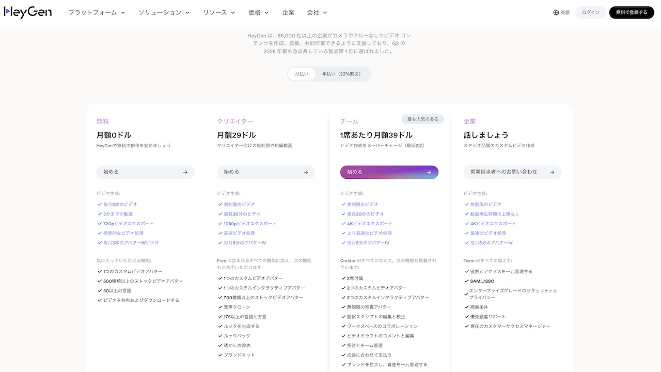Select 月払い billing toggle

[x=302, y=74]
